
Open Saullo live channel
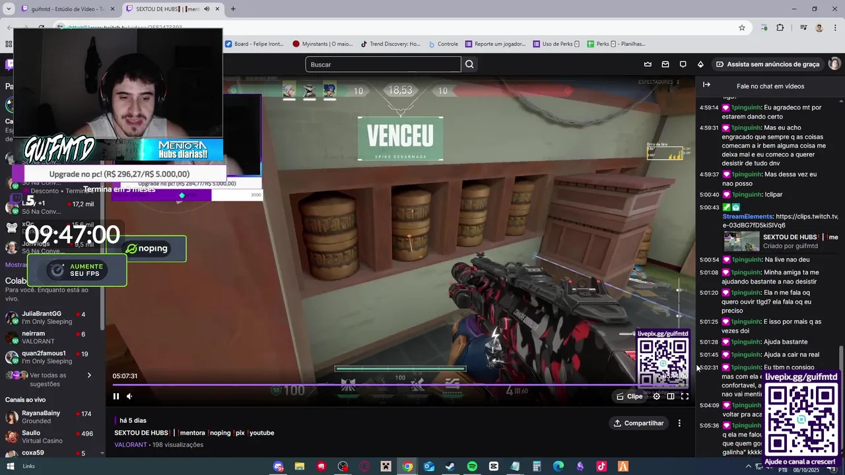(x=51, y=437)
